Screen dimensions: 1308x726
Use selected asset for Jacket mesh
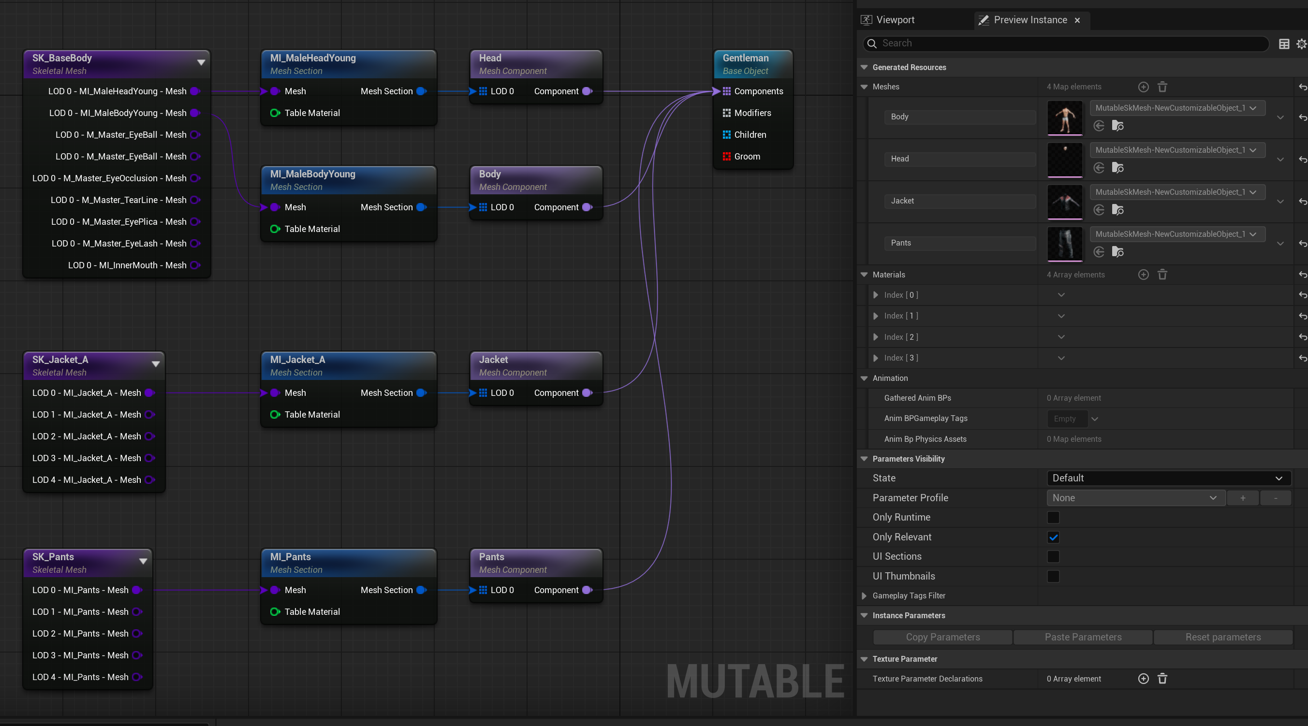pyautogui.click(x=1099, y=210)
